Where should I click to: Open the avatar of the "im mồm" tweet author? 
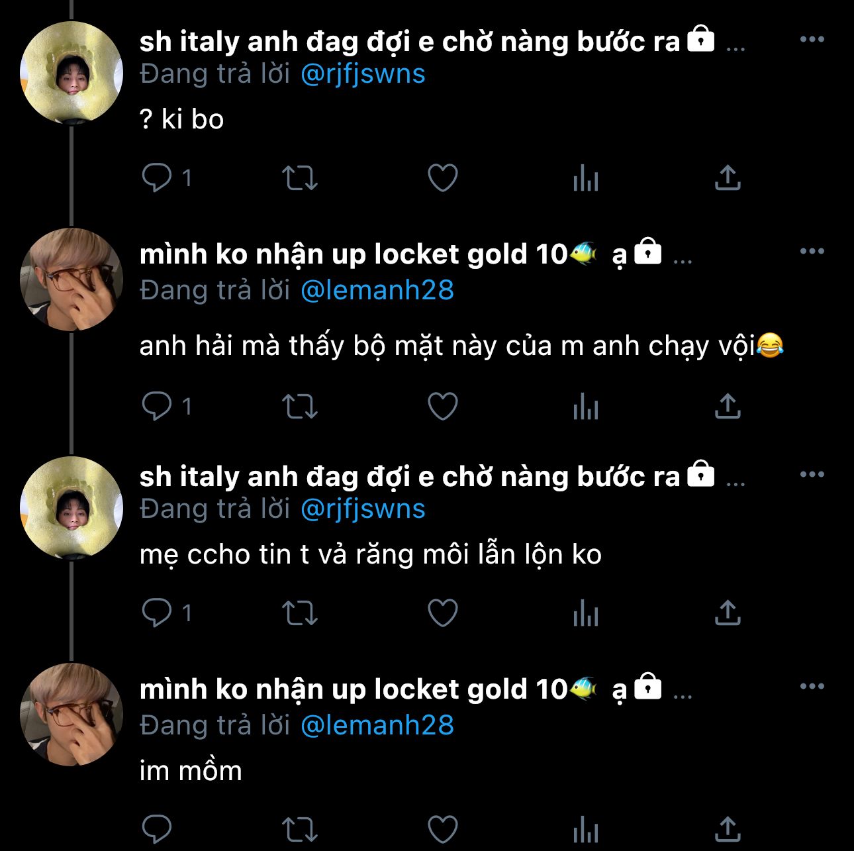[71, 715]
